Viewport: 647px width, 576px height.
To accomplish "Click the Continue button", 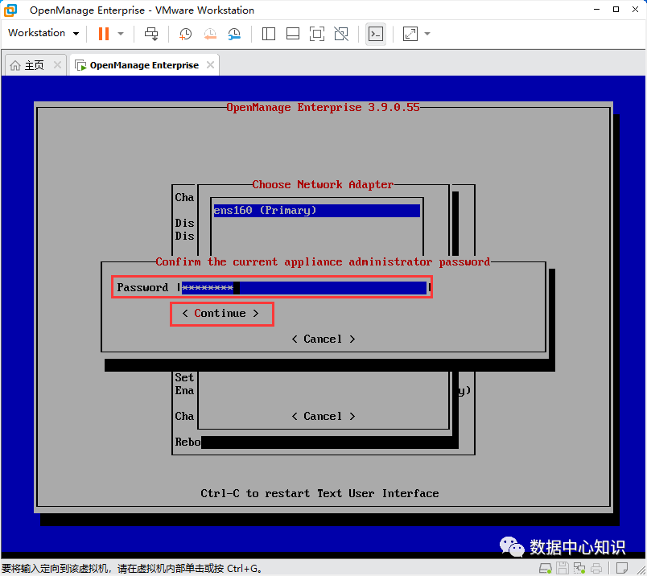I will click(x=220, y=314).
